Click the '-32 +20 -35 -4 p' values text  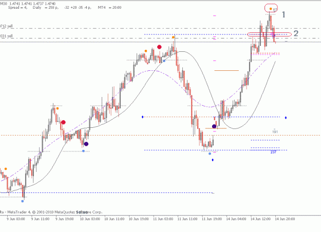click(78, 8)
